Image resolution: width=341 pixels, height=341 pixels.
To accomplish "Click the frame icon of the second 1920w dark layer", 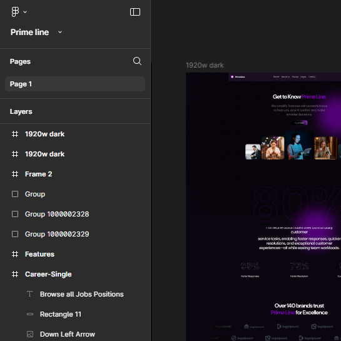I will (15, 154).
